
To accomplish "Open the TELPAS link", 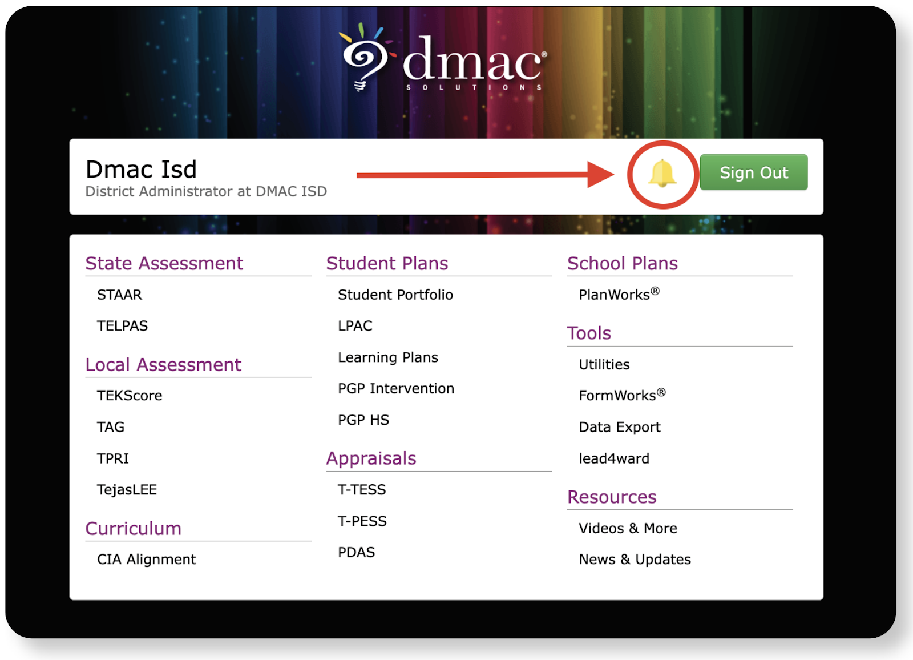I will (122, 326).
